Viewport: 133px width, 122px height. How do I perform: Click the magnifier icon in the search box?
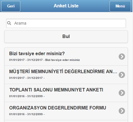pyautogui.click(x=9, y=23)
